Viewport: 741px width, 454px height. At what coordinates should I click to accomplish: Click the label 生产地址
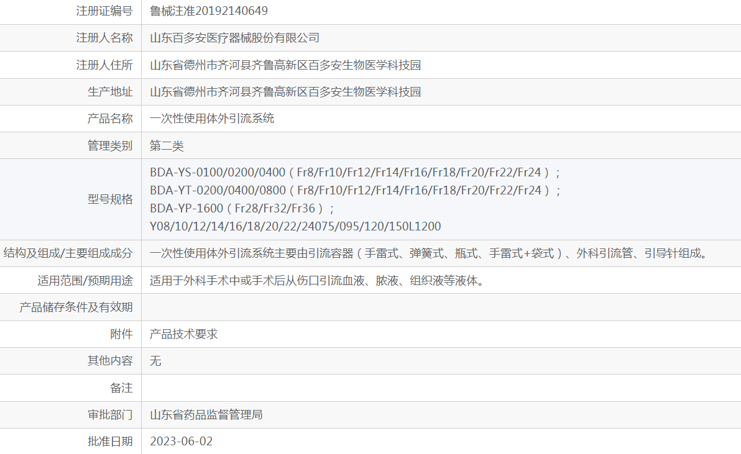tap(110, 91)
